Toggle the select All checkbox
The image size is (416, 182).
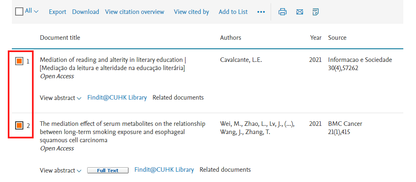19,11
